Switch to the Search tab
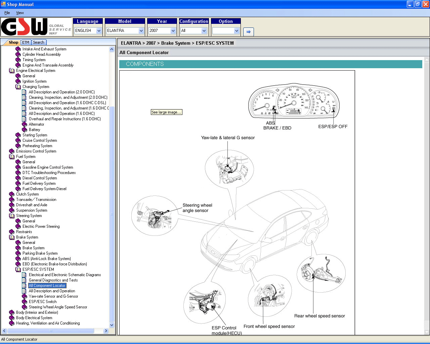Screen dimensions: 430x344 [39, 42]
